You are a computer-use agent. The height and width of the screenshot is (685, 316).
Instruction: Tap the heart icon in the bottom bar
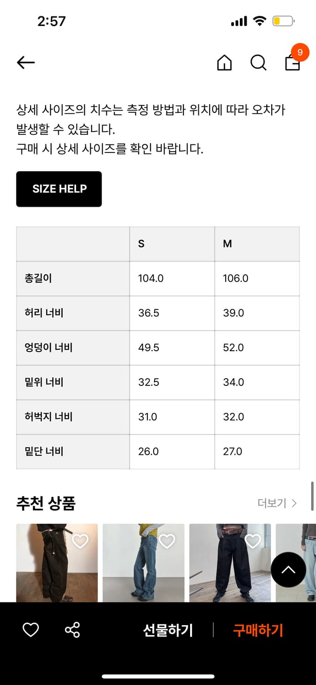pyautogui.click(x=30, y=630)
